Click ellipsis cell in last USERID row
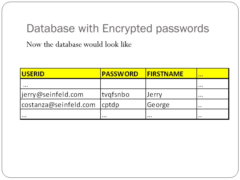 coord(60,114)
